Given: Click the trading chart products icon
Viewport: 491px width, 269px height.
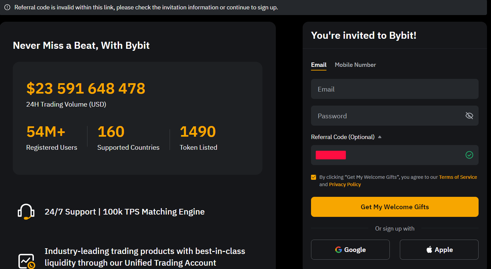Looking at the screenshot, I should [x=26, y=261].
